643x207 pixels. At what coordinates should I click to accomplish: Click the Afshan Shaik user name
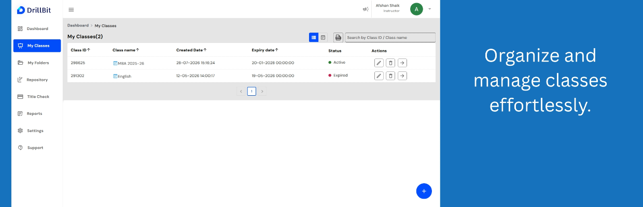[388, 6]
